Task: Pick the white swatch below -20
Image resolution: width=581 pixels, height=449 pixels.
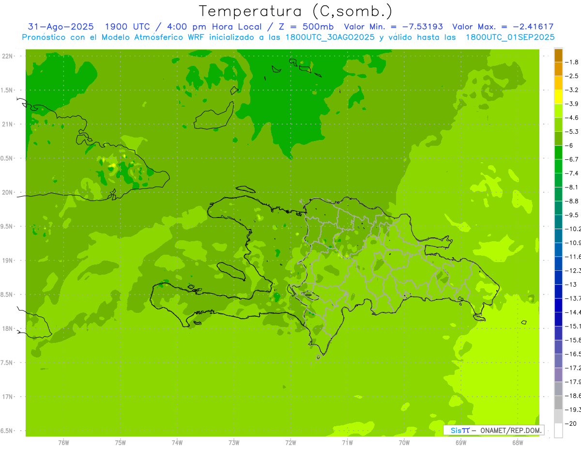Action: 558,431
